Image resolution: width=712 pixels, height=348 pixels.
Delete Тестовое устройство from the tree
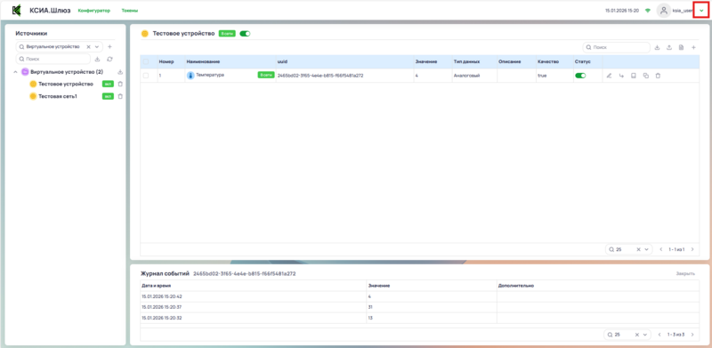(x=120, y=84)
